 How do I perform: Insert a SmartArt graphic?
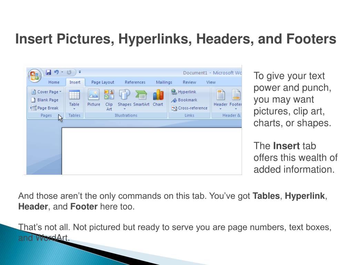(x=141, y=98)
